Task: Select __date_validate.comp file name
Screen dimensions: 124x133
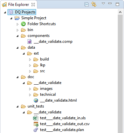Action: point(53,42)
